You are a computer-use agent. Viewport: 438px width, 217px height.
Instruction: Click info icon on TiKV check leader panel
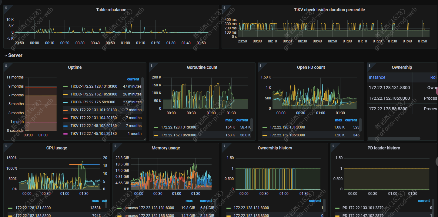[224, 7]
